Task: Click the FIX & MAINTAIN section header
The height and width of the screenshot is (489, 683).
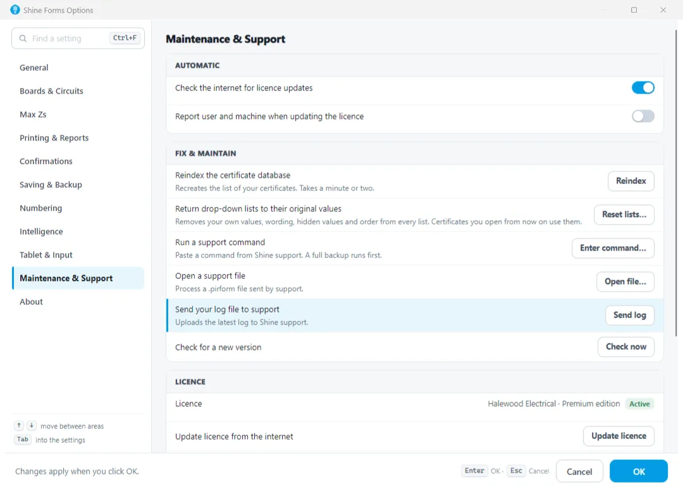Action: (x=206, y=154)
